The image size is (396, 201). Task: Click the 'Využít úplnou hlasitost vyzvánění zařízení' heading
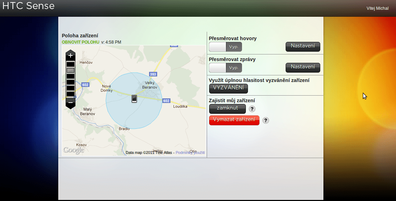click(x=259, y=80)
